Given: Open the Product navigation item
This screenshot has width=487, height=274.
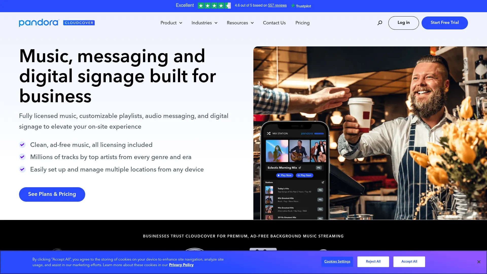Looking at the screenshot, I should tap(168, 23).
